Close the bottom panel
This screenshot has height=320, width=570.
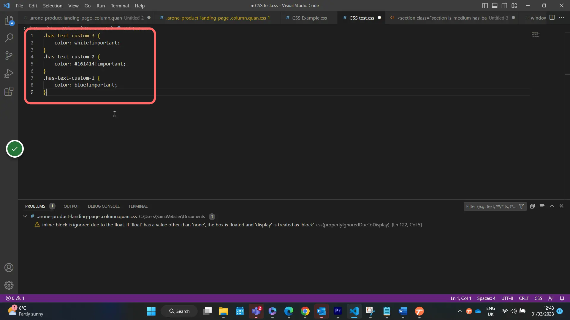(561, 206)
